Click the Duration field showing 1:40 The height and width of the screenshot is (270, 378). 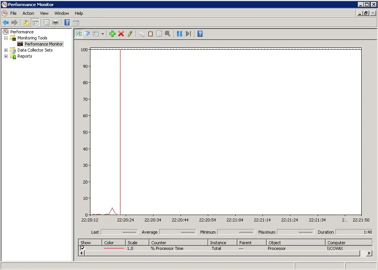tap(354, 232)
